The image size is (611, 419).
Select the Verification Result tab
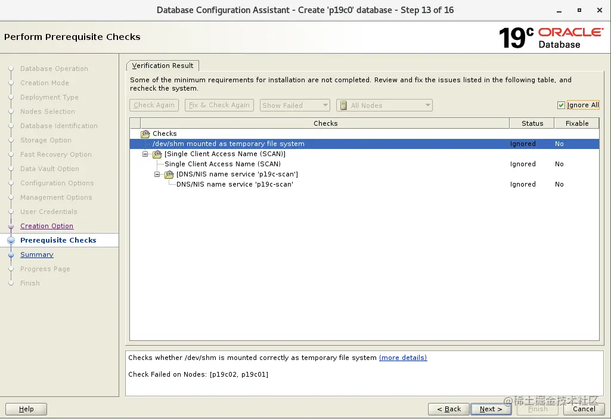click(x=163, y=66)
